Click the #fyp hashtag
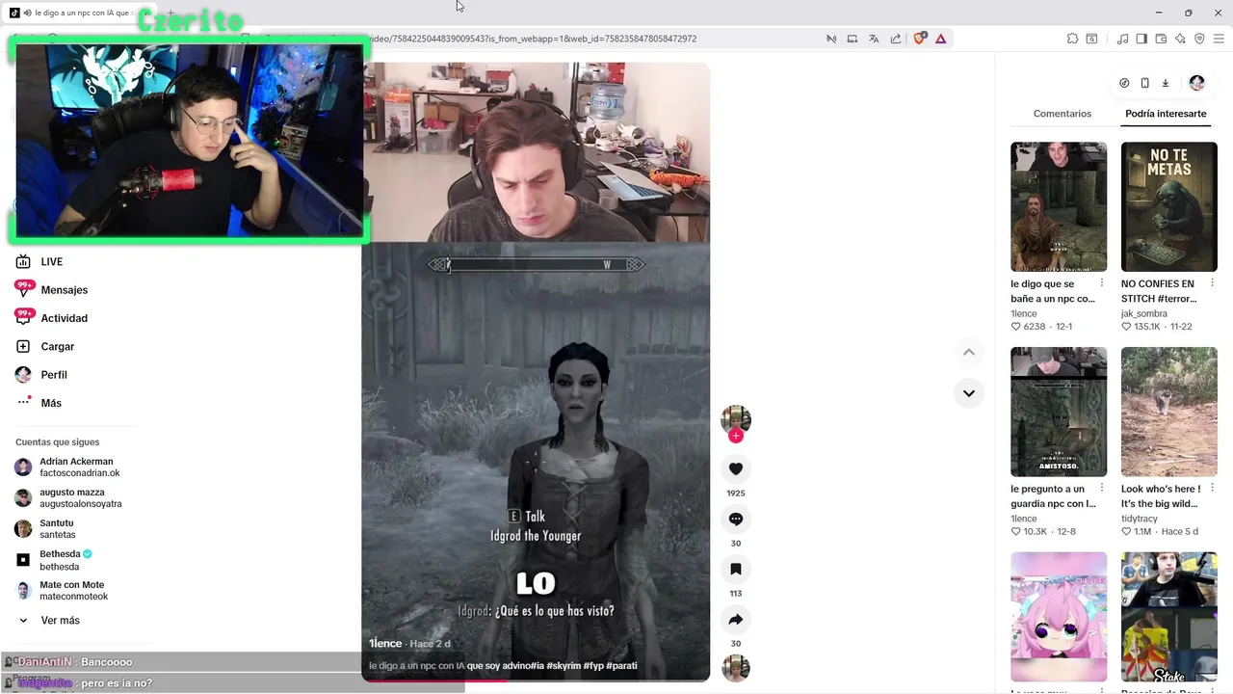 593,665
